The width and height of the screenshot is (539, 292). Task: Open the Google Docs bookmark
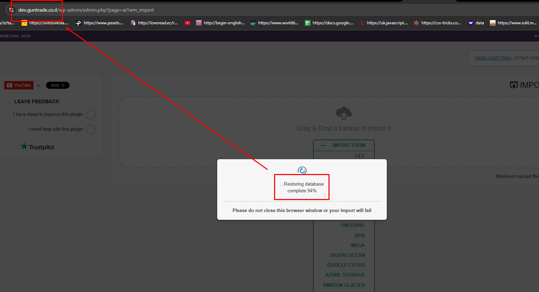pos(329,23)
